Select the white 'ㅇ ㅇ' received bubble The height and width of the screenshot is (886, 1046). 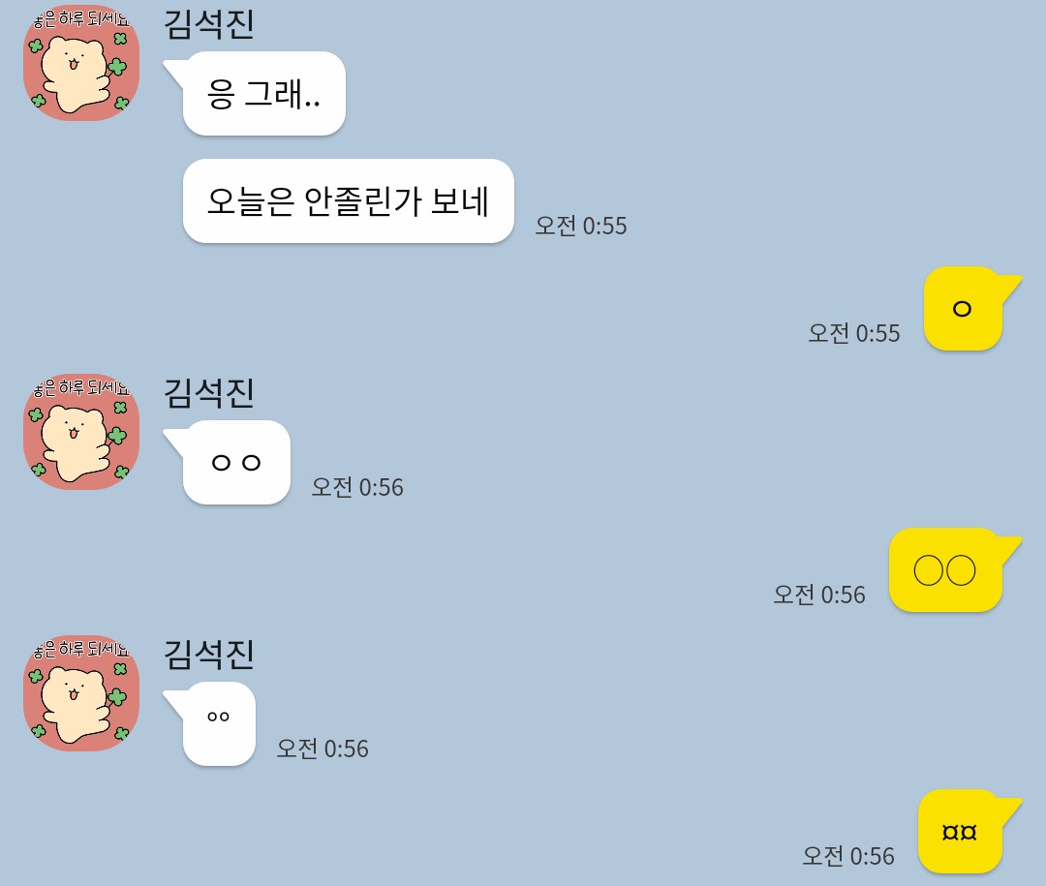(235, 462)
